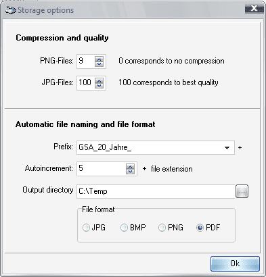Decrease PNG-Files compression value

pos(99,64)
